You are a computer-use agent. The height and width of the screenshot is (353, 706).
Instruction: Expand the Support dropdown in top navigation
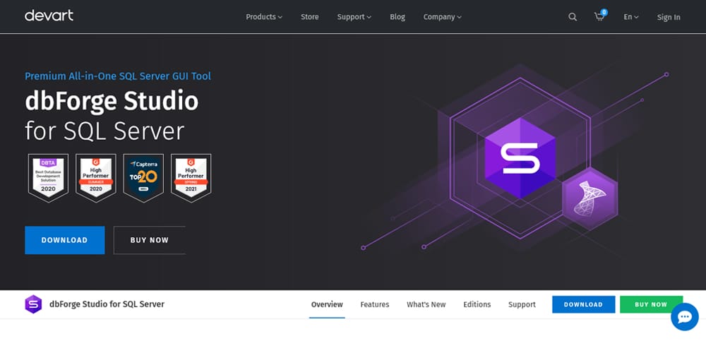point(354,17)
